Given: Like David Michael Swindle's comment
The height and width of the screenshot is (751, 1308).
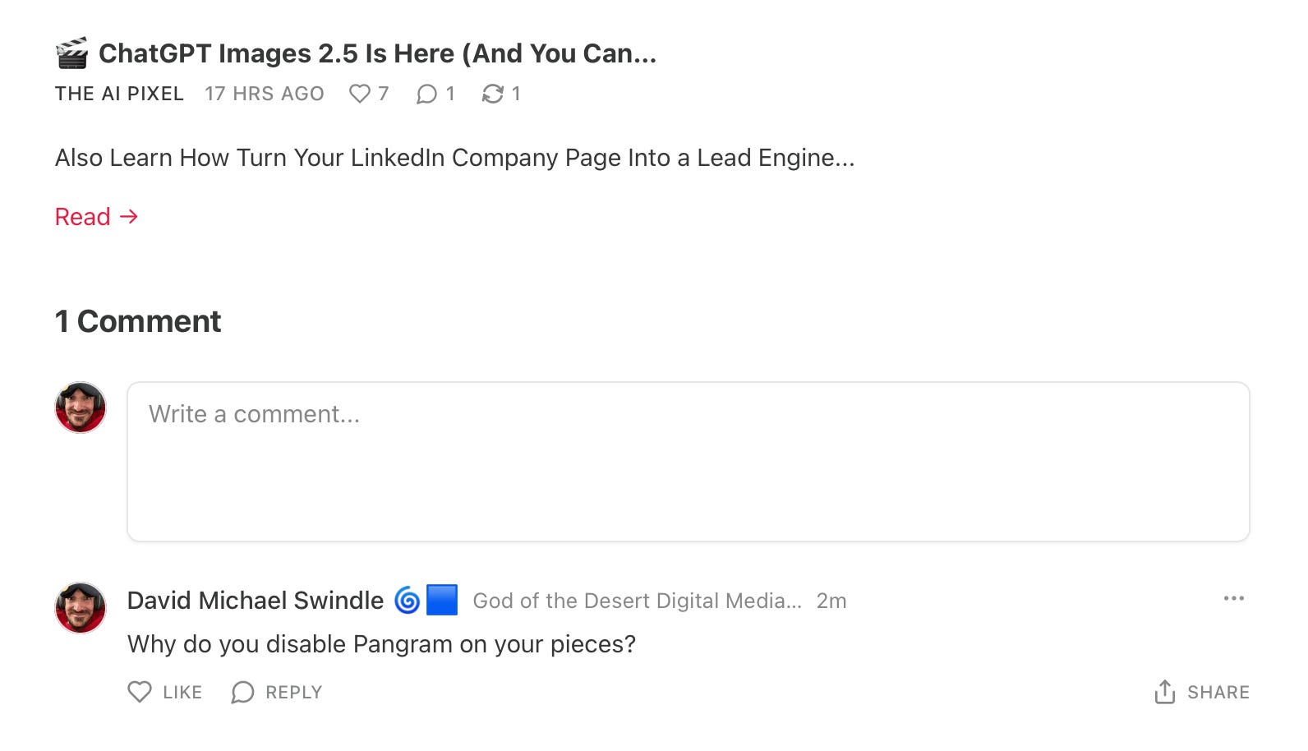Looking at the screenshot, I should coord(165,692).
